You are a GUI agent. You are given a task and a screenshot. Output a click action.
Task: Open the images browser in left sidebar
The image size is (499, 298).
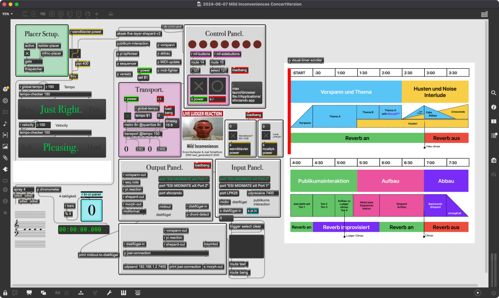tap(5, 146)
